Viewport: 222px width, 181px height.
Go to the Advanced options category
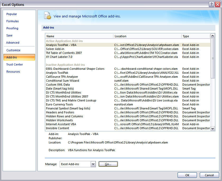(x=13, y=43)
